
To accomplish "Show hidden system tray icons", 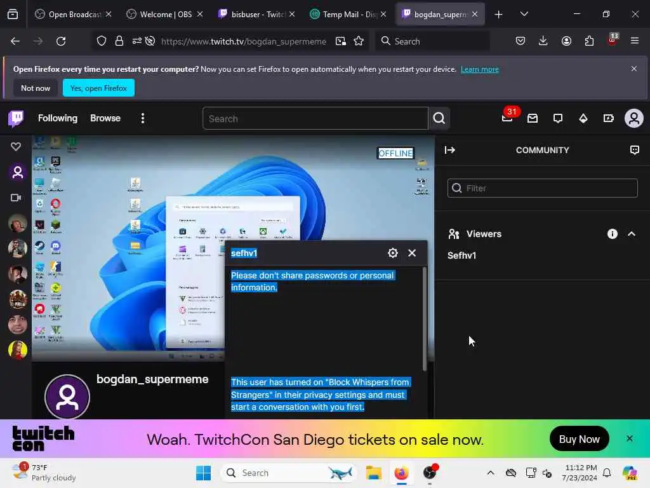I will click(491, 473).
